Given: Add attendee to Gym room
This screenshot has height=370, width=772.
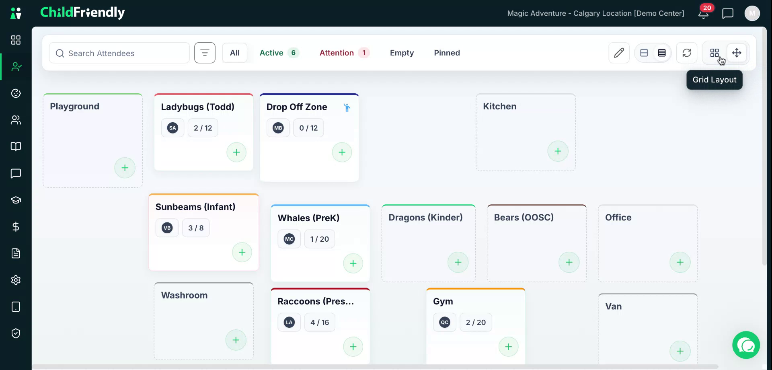Looking at the screenshot, I should pos(509,347).
